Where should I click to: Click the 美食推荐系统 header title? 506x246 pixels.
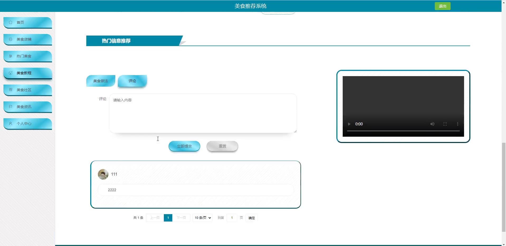[x=250, y=6]
